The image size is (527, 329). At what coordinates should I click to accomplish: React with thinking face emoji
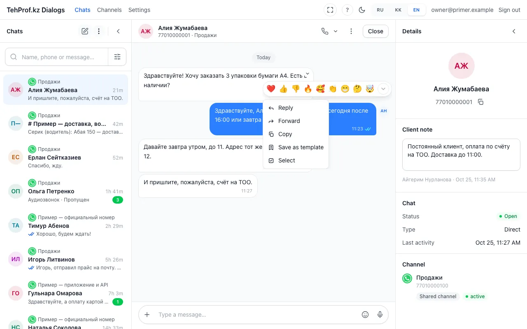357,88
